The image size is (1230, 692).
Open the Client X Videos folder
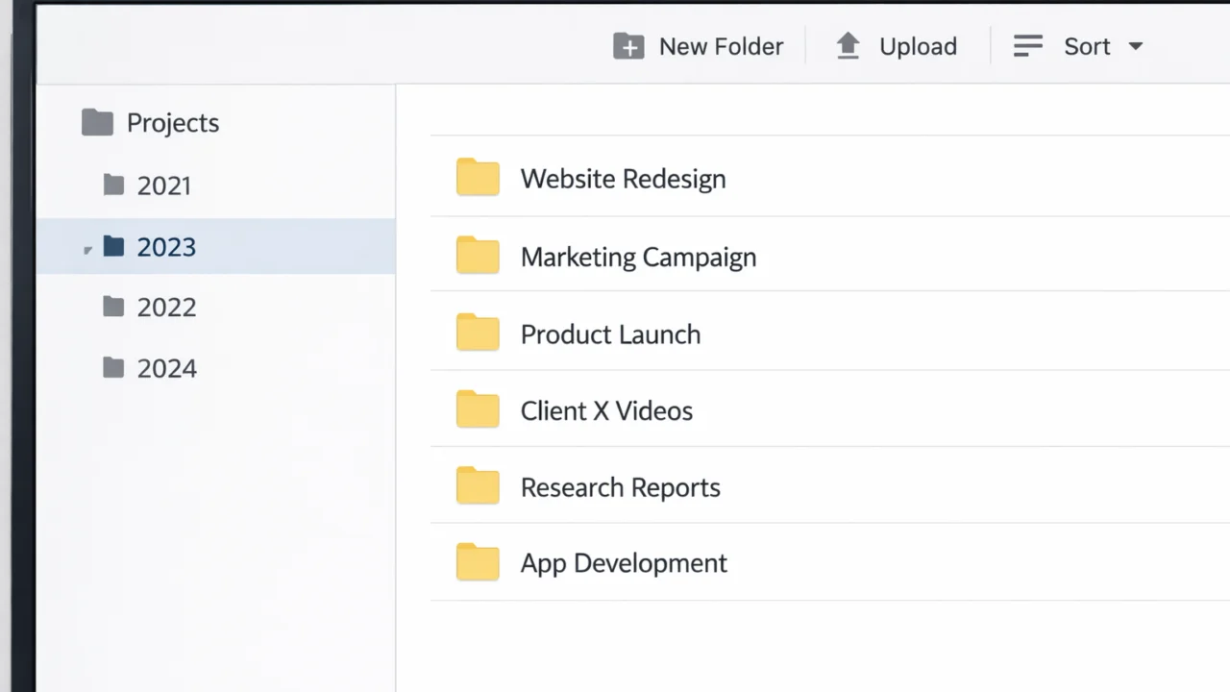coord(605,410)
